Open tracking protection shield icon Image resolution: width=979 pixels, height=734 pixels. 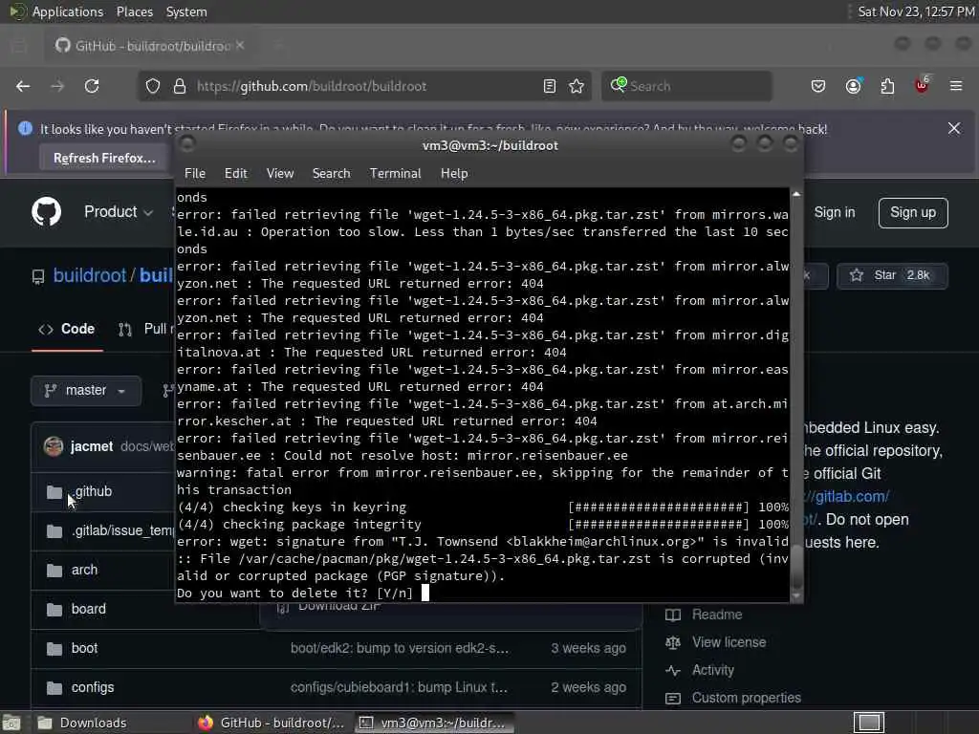click(x=153, y=86)
